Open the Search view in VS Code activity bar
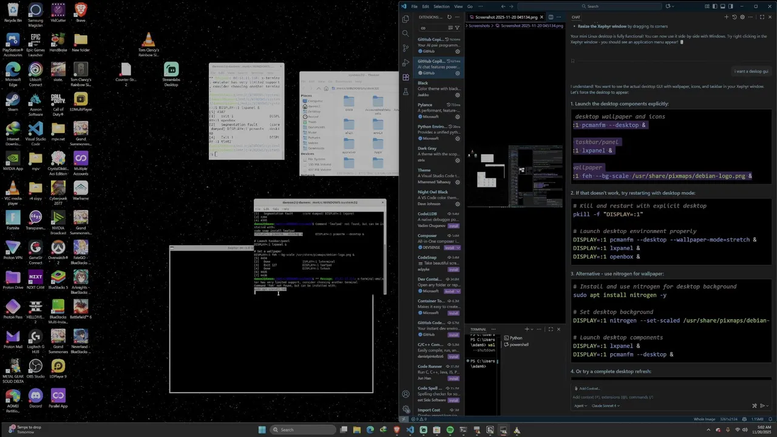This screenshot has width=777, height=437. click(405, 33)
